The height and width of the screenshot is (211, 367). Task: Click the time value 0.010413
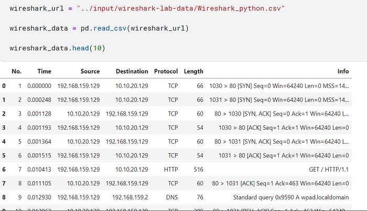click(39, 169)
